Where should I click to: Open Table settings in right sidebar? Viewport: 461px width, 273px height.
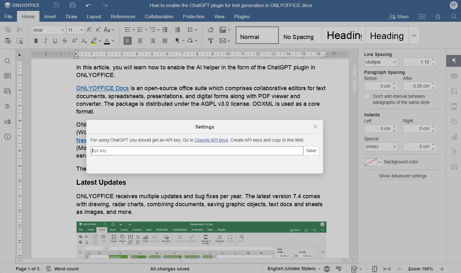click(454, 76)
